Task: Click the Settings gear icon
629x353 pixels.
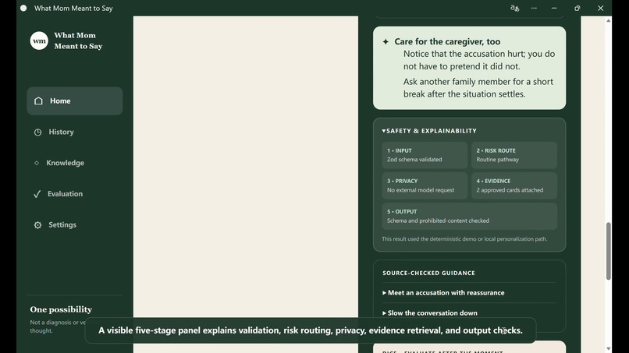Action: 37,225
